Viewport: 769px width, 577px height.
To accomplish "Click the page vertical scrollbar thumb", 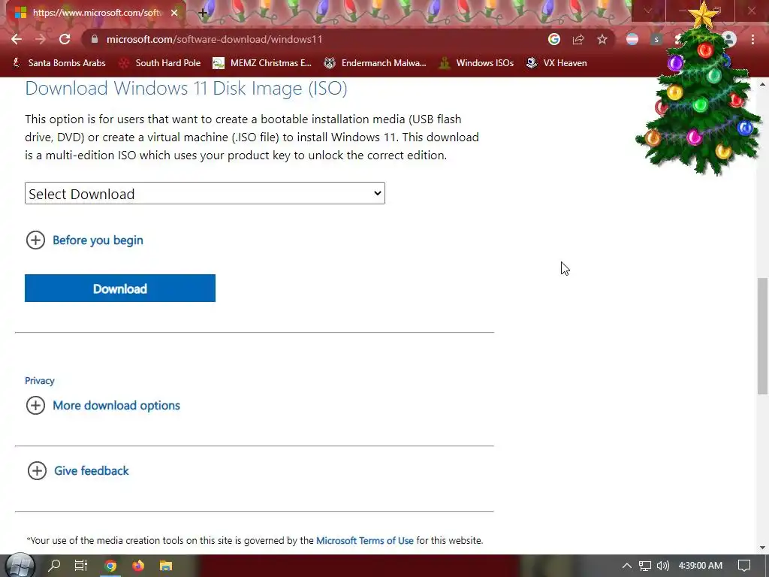I will click(x=763, y=336).
